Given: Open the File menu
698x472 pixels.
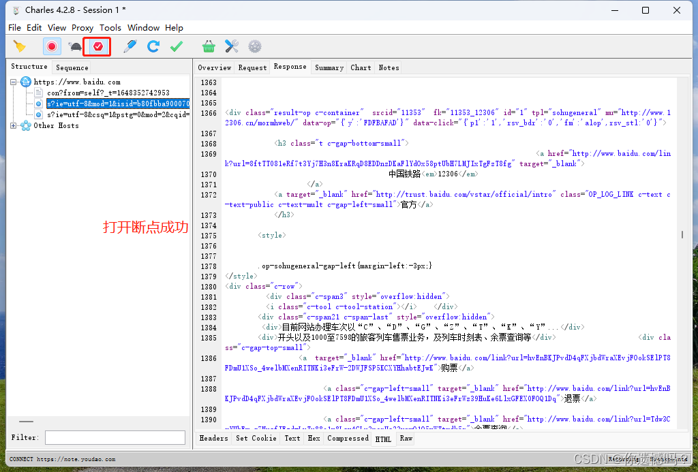Looking at the screenshot, I should coord(15,27).
